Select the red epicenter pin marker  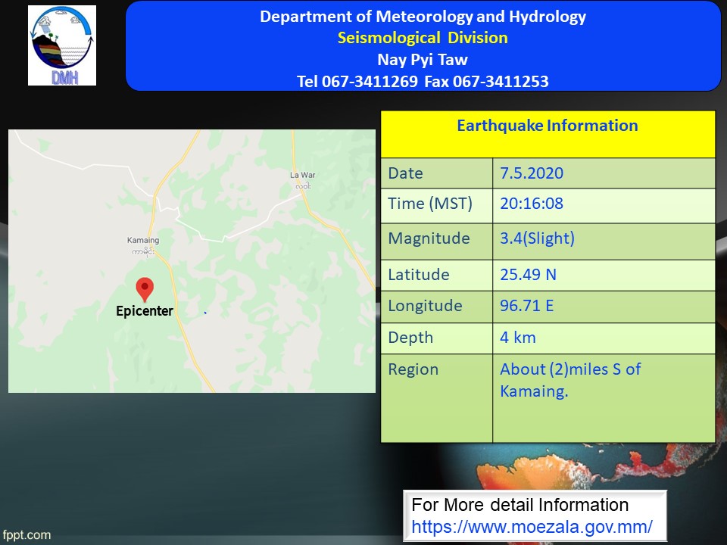click(144, 289)
